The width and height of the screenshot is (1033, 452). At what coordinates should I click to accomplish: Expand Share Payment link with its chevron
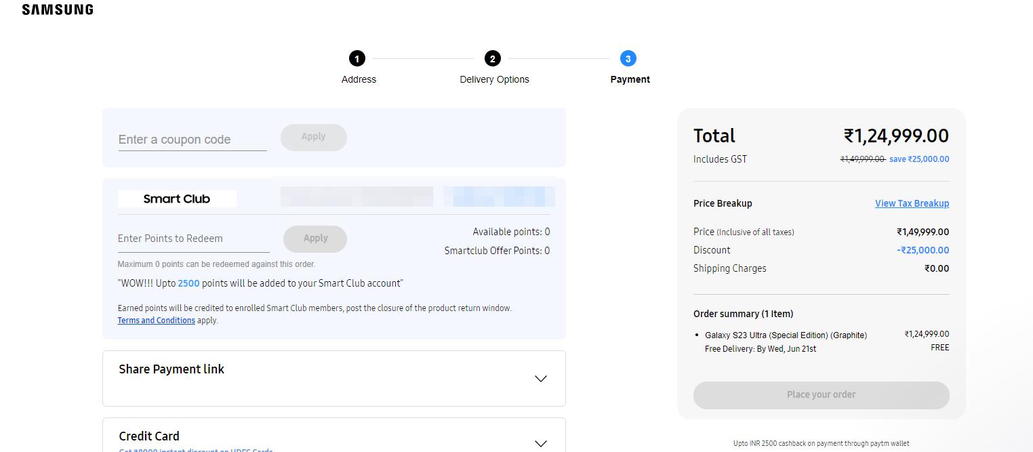click(x=540, y=379)
